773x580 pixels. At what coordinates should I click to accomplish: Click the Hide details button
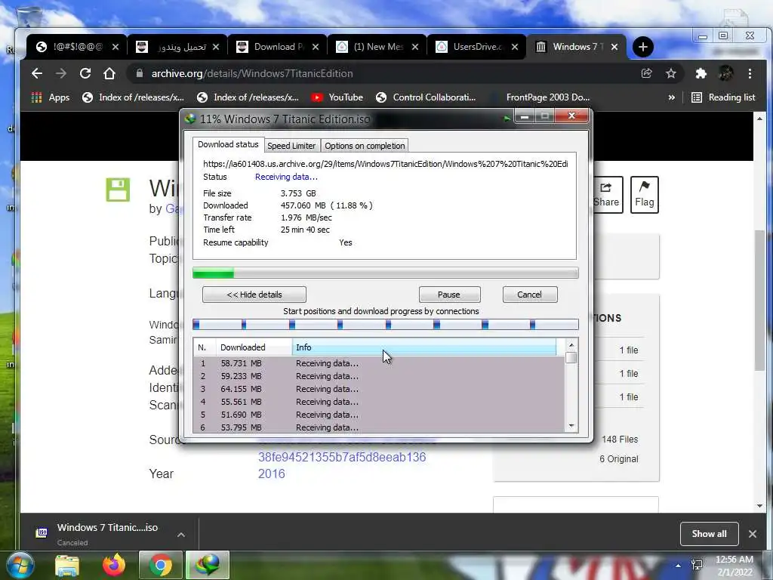point(254,295)
